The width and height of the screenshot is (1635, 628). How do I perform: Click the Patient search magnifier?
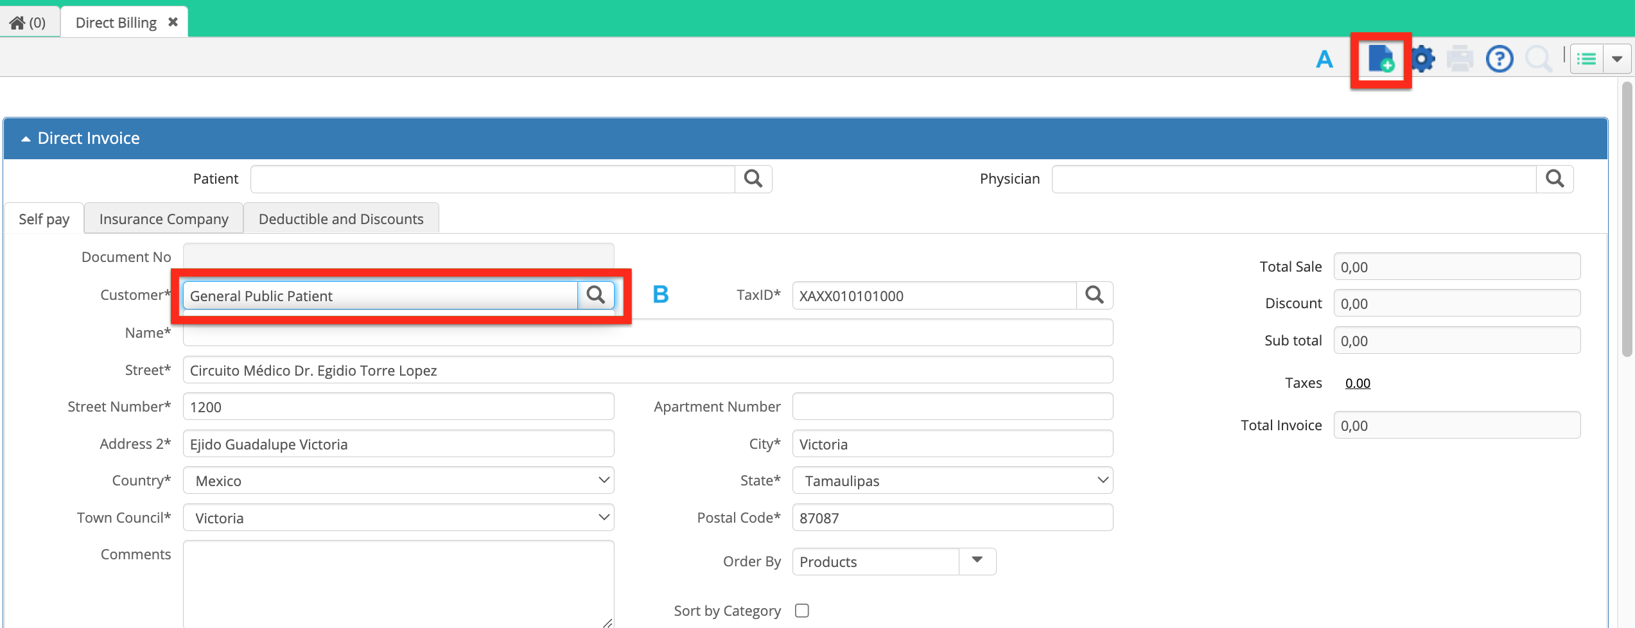point(753,179)
